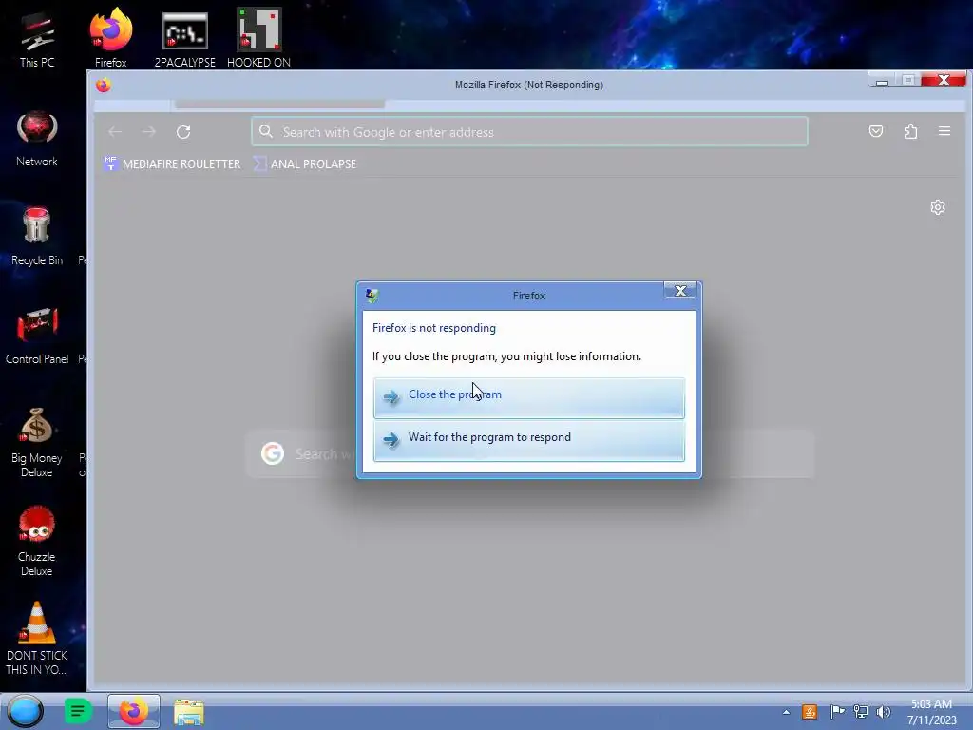Click the network tray icon

click(x=860, y=712)
